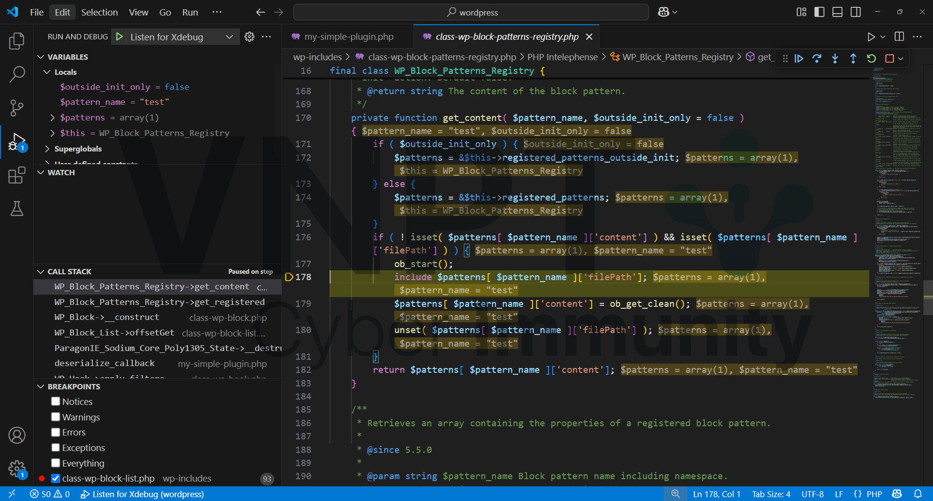The height and width of the screenshot is (501, 933).
Task: Open launch.json with gear icon
Action: tap(249, 37)
